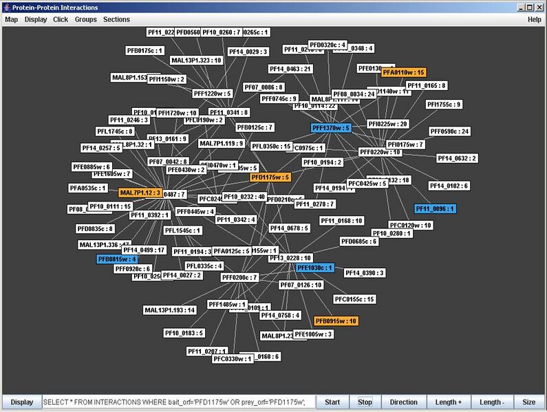547x412 pixels.
Task: Decrease edge length with Length -
Action: click(491, 402)
